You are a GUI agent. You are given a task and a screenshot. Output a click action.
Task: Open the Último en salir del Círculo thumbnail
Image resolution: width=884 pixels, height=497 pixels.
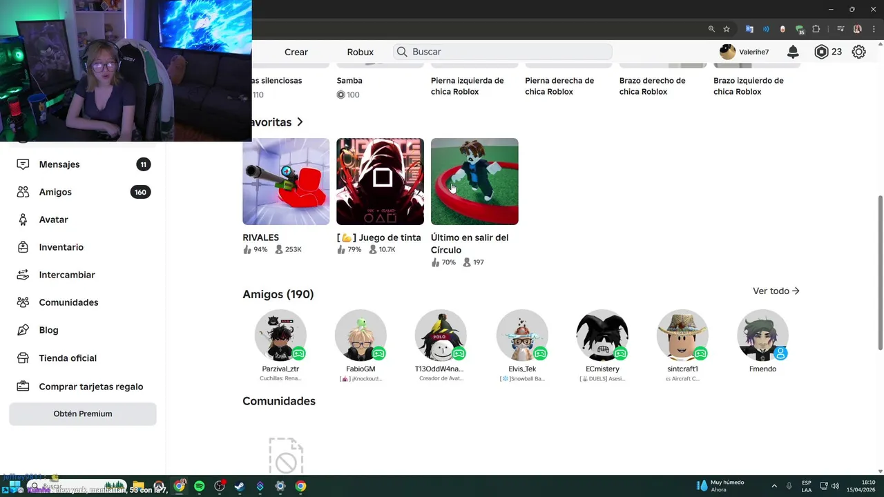(x=474, y=182)
